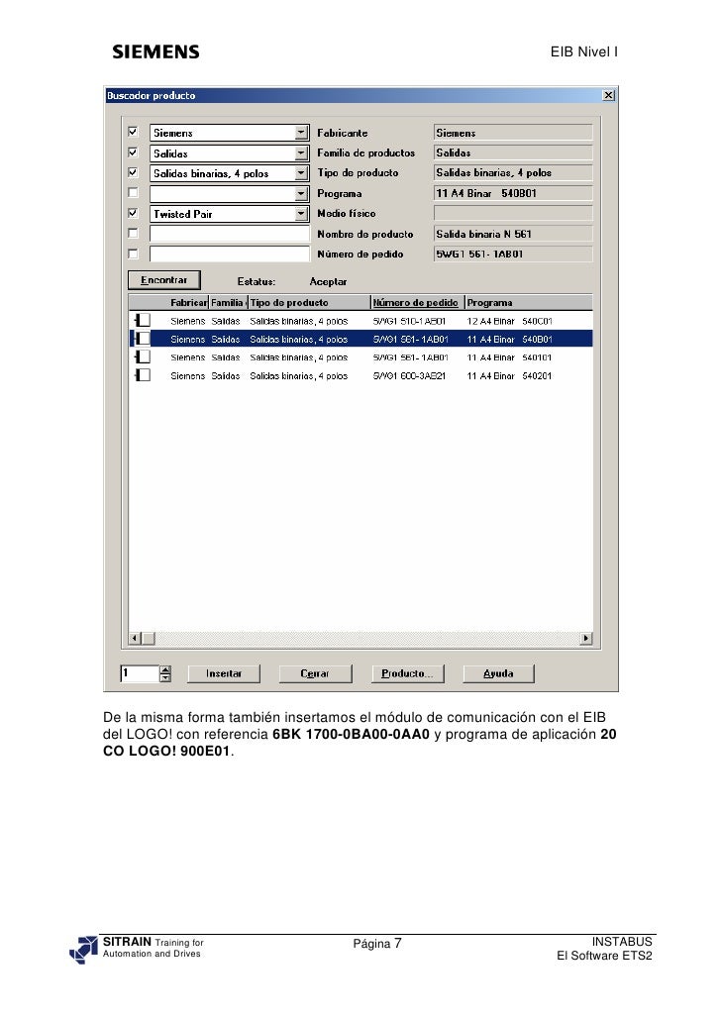Viewport: 721px width, 1020px height.
Task: Open the Salidas binarias, 4 polos dropdown
Action: point(301,173)
